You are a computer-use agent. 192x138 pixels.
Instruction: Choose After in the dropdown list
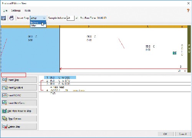pos(38,26)
